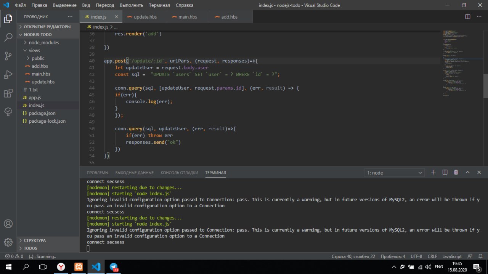Screen dimensions: 488x274
Task: Open the Accounts menu icon
Action: point(8,224)
